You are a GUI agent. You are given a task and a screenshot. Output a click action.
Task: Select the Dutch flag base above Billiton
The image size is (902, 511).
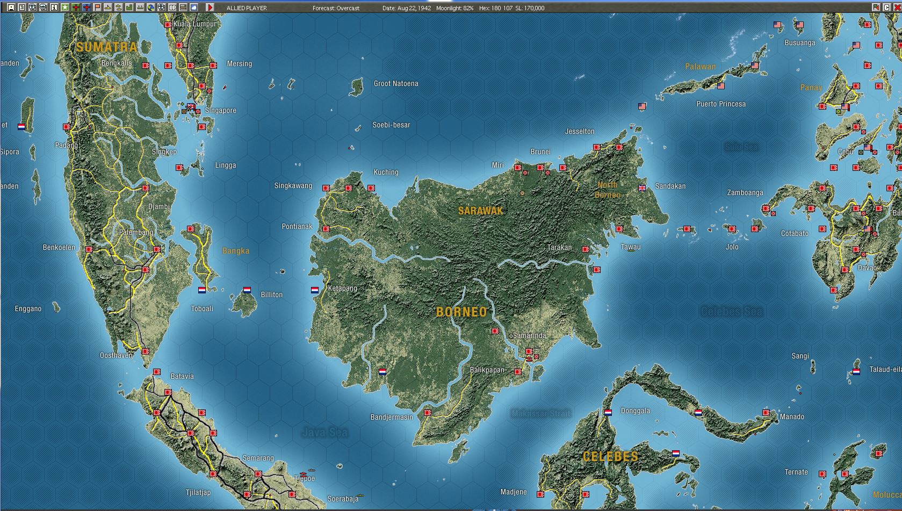coord(247,290)
